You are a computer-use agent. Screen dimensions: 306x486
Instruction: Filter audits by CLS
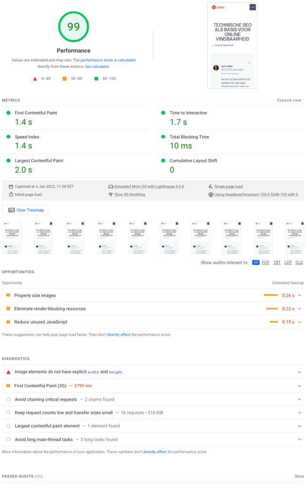coord(299,262)
